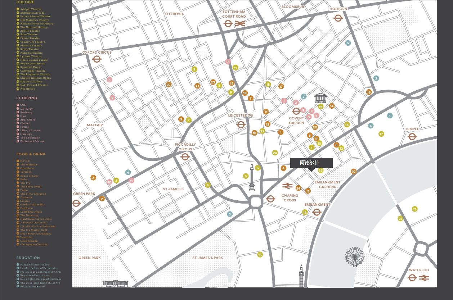Select London School of Economics entry

point(39,268)
